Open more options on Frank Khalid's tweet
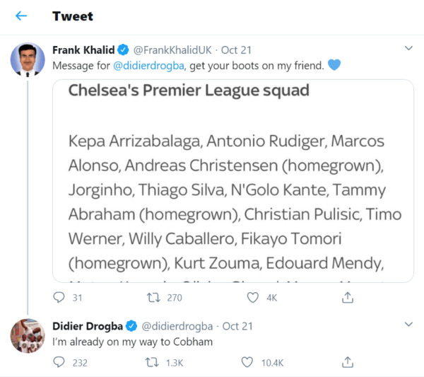Image resolution: width=424 pixels, height=377 pixels. pyautogui.click(x=408, y=49)
